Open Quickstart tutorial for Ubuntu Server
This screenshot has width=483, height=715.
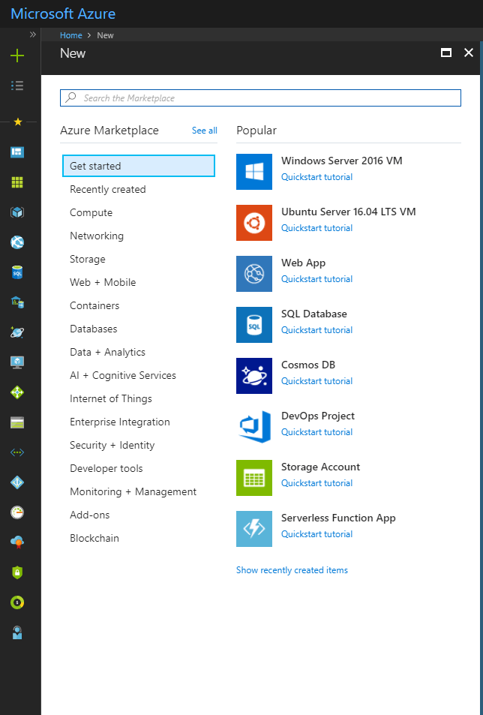(316, 228)
